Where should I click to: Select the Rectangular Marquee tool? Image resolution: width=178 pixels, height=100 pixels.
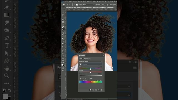point(63,12)
